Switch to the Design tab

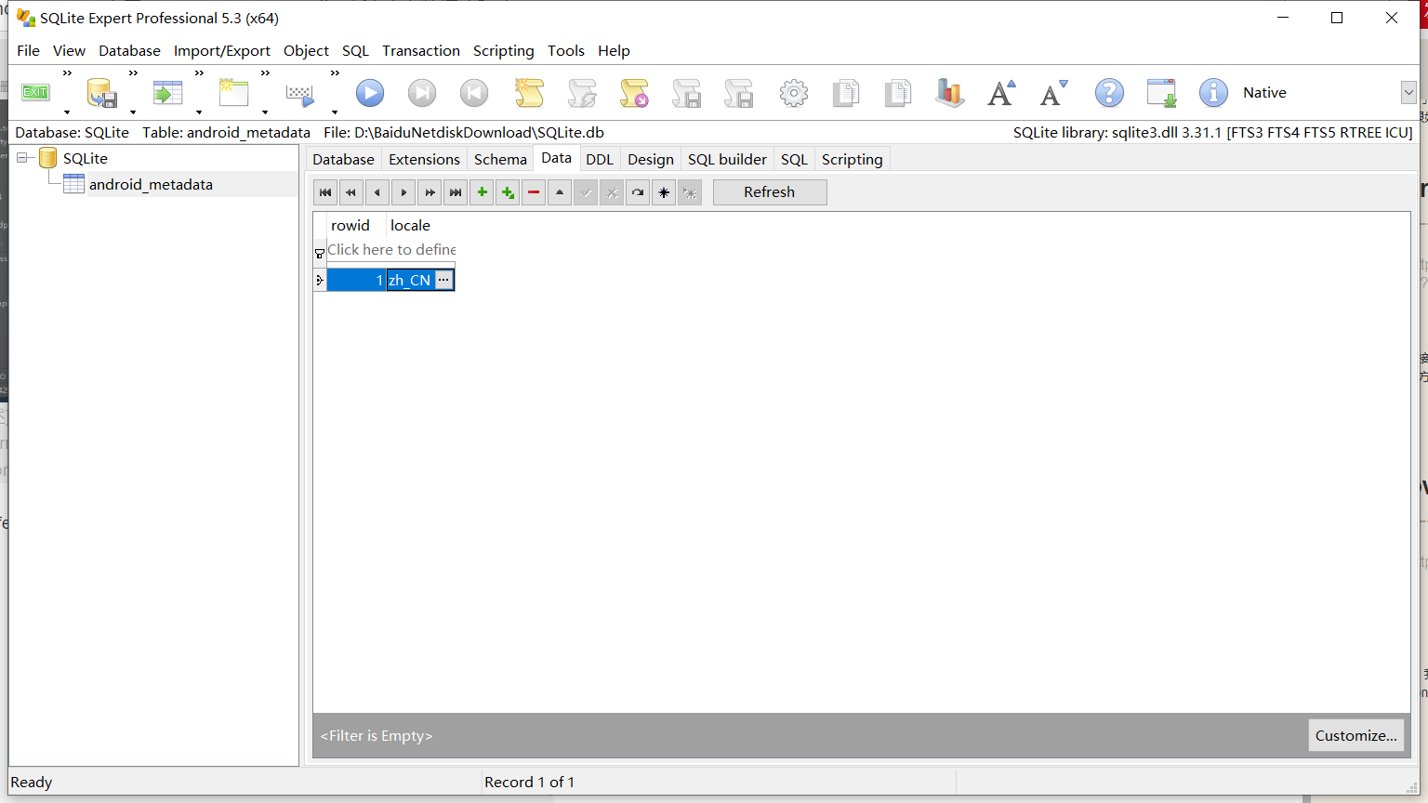click(x=651, y=159)
